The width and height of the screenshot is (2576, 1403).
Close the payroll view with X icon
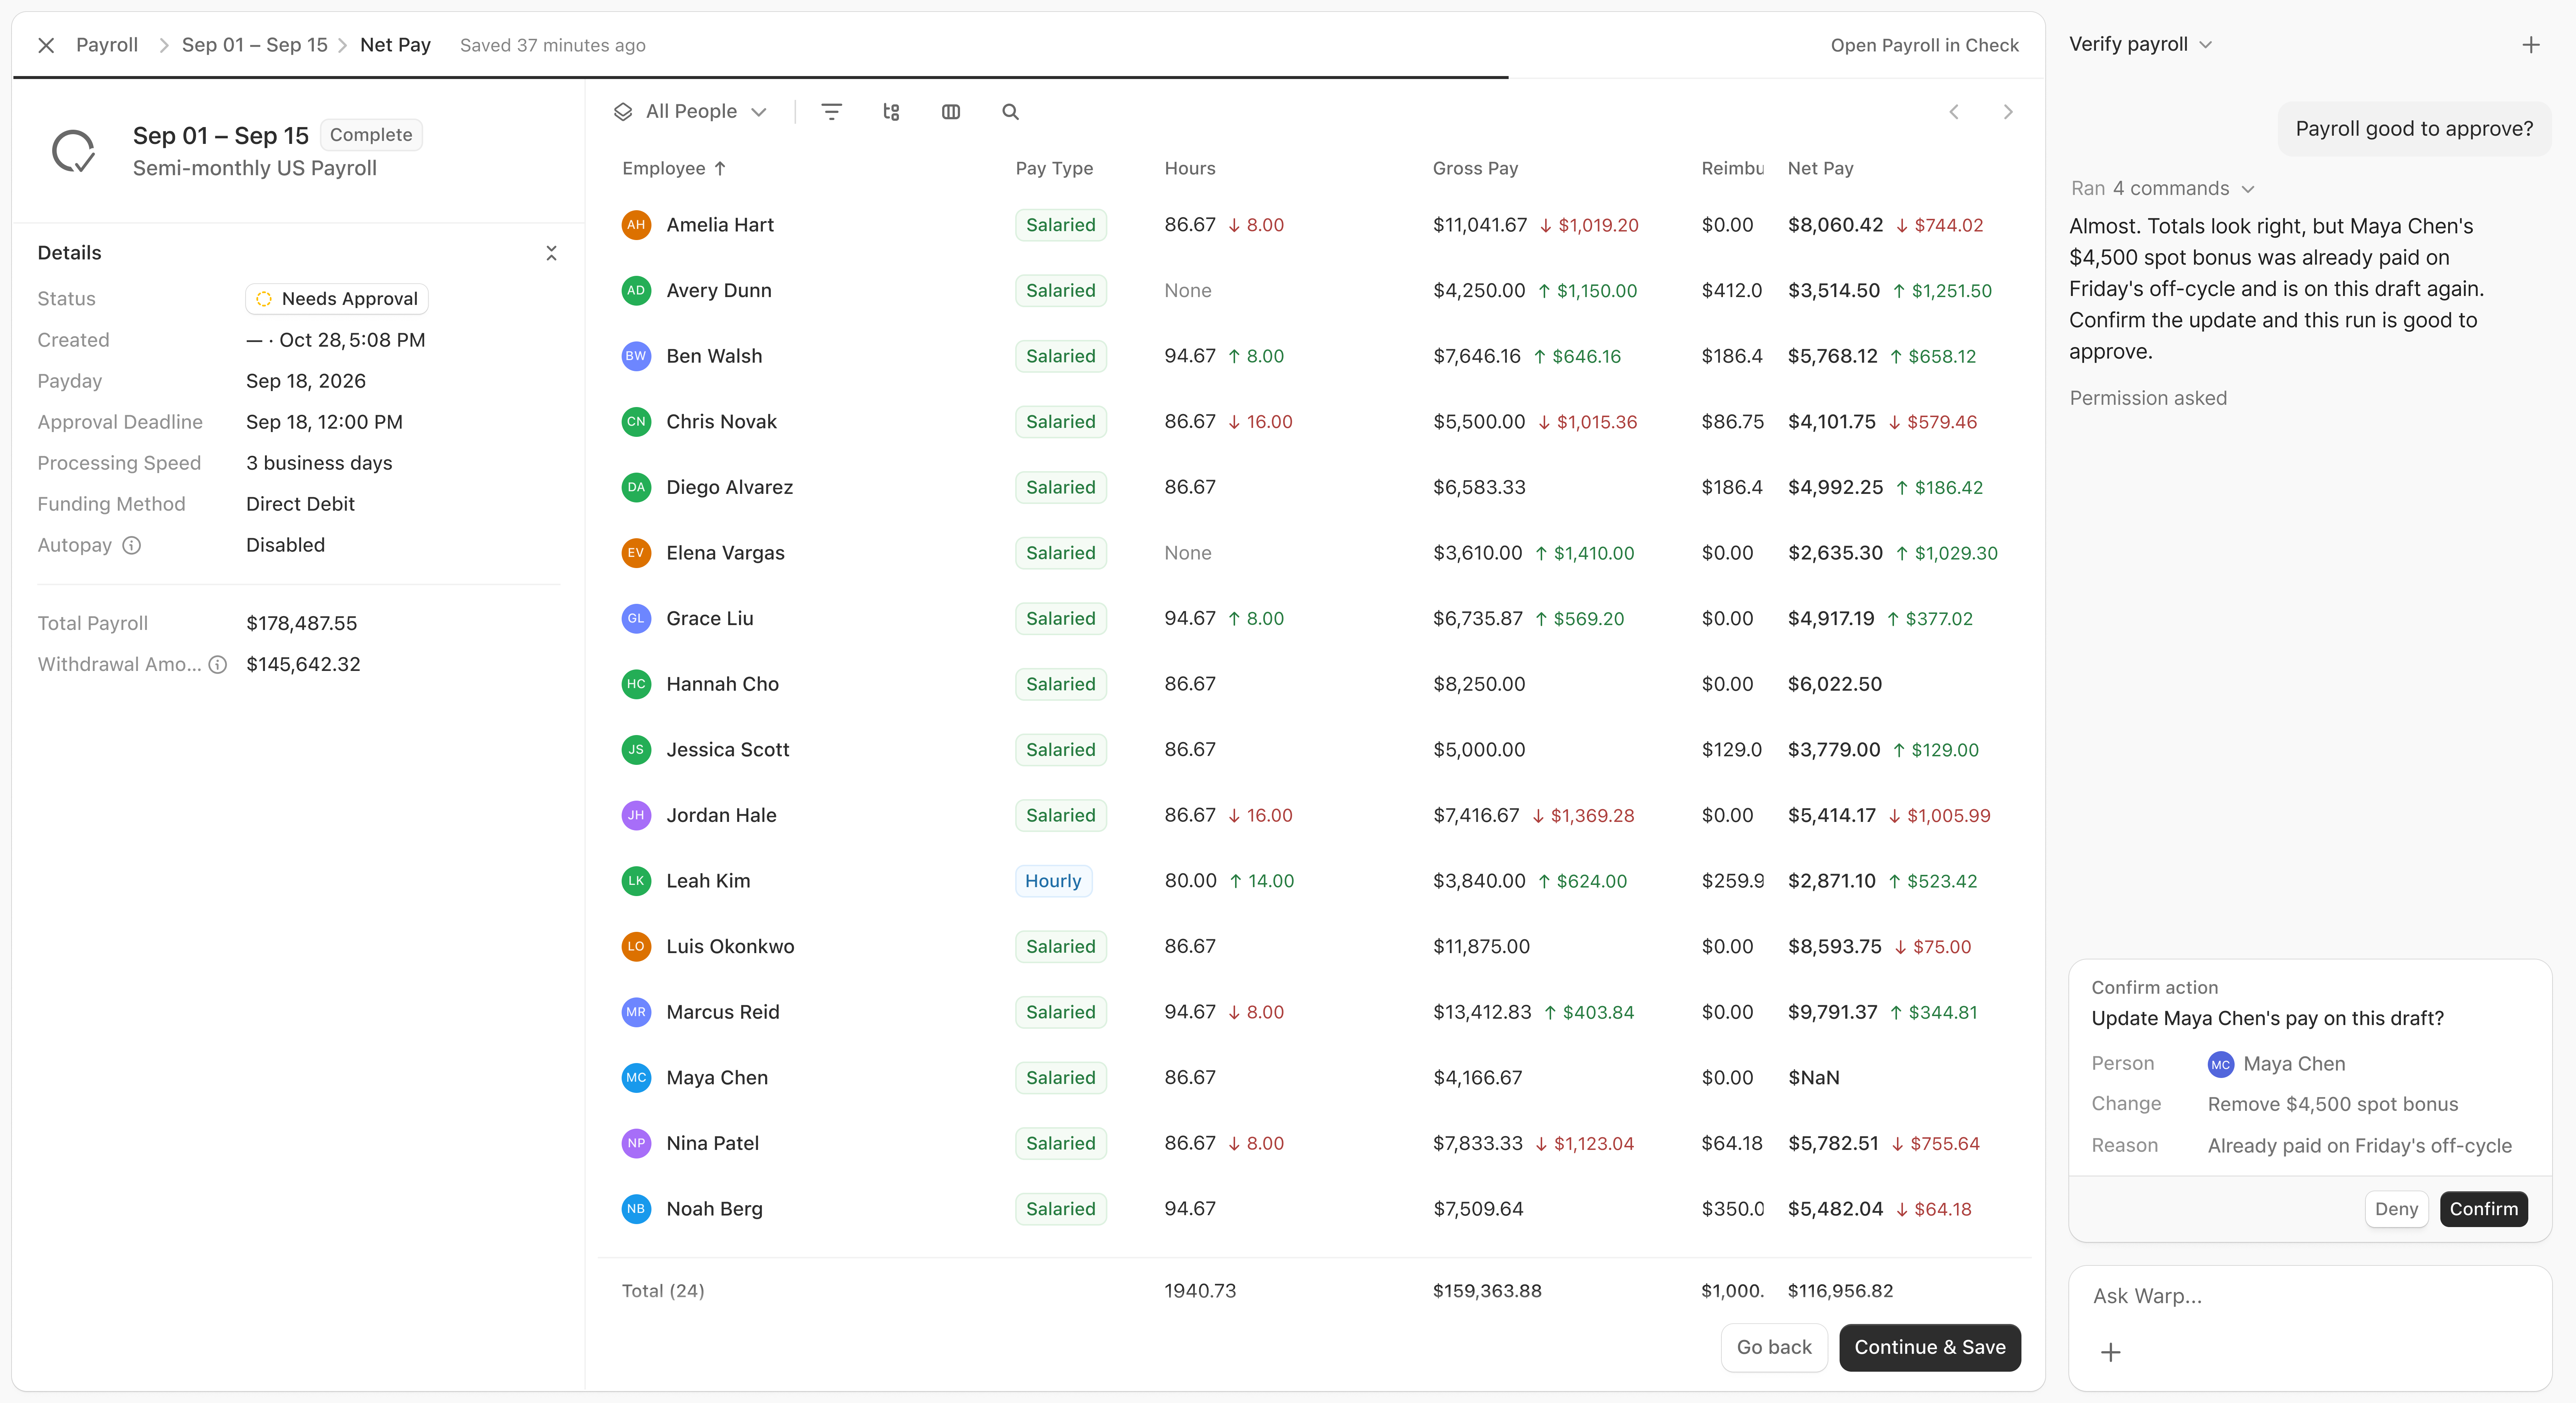point(46,45)
